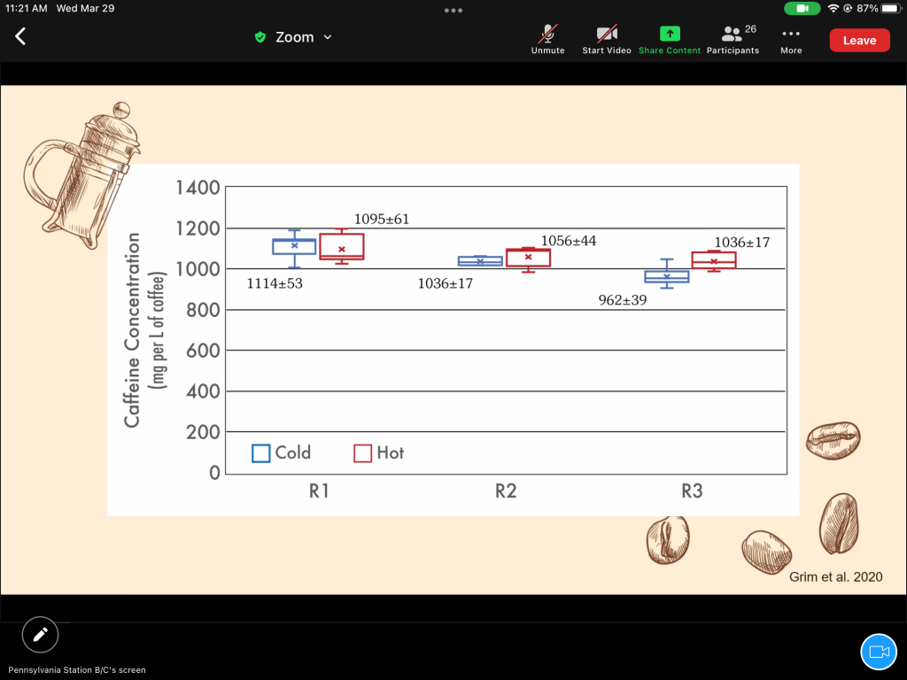The image size is (907, 680).
Task: Expand the chevron next to Zoom title
Action: (x=328, y=37)
